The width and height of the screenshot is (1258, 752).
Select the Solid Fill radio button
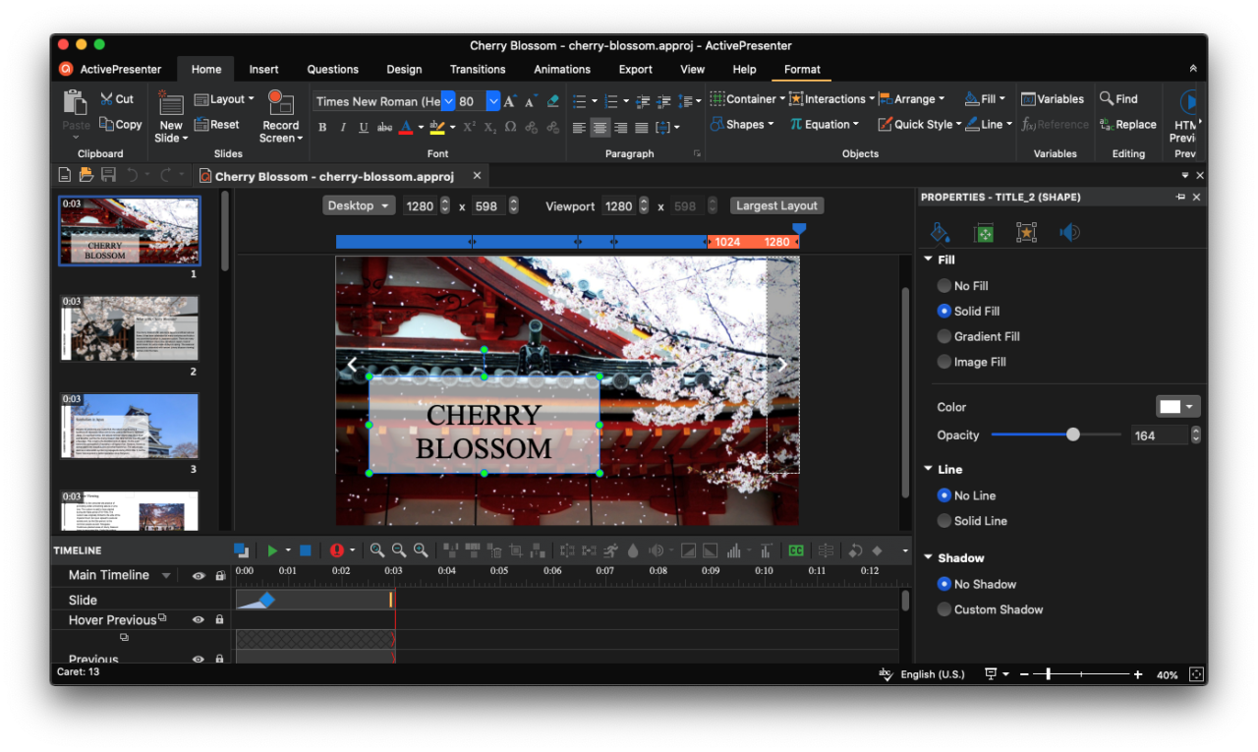(943, 311)
